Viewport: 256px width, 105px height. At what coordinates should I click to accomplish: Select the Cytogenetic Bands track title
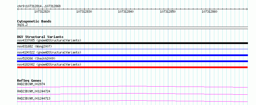point(34,21)
